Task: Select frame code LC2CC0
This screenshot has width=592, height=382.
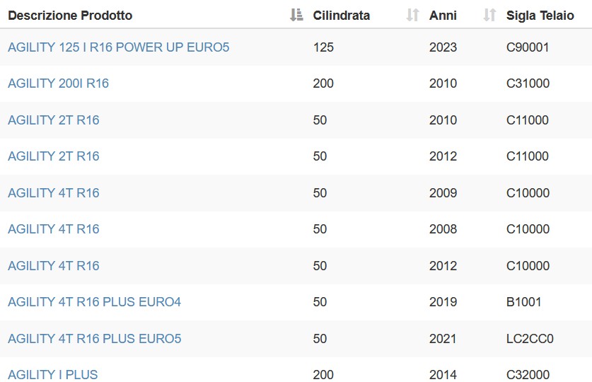Action: (x=530, y=339)
